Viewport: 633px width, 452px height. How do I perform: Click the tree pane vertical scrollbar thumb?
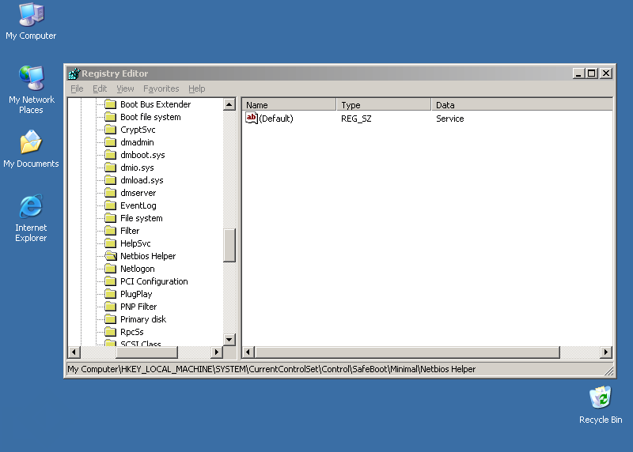tap(229, 245)
